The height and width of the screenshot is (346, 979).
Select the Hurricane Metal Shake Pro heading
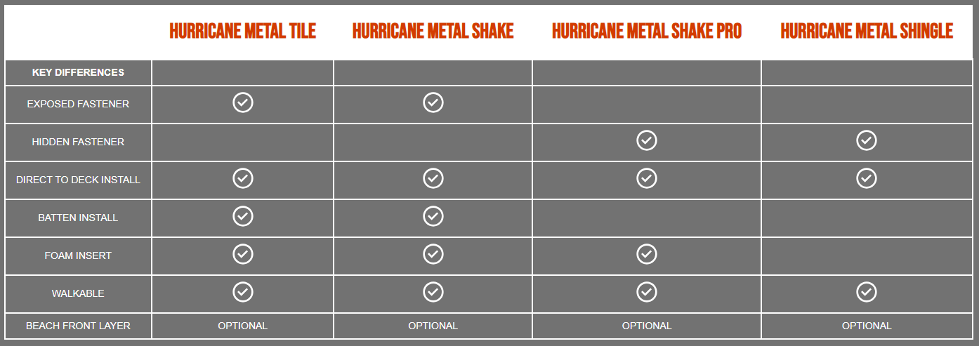point(647,31)
